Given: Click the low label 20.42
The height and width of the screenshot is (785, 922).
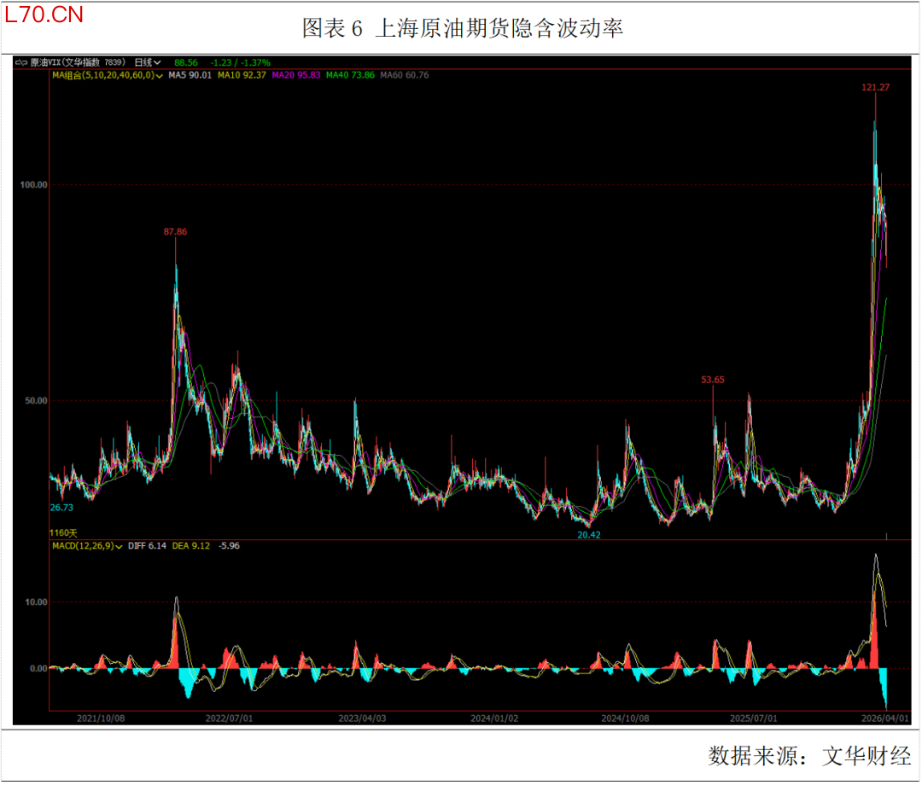Looking at the screenshot, I should pos(588,535).
